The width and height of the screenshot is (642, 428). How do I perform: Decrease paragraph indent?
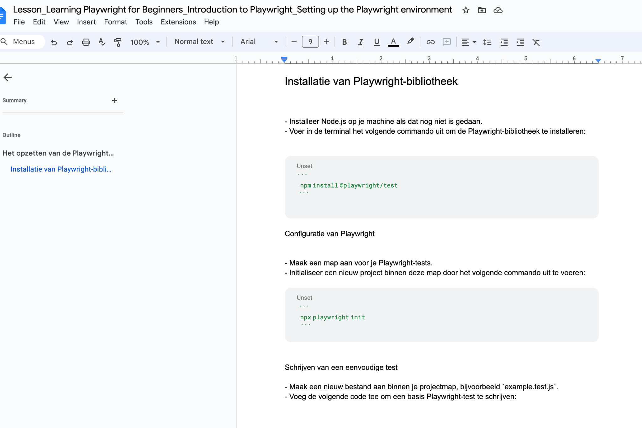504,42
